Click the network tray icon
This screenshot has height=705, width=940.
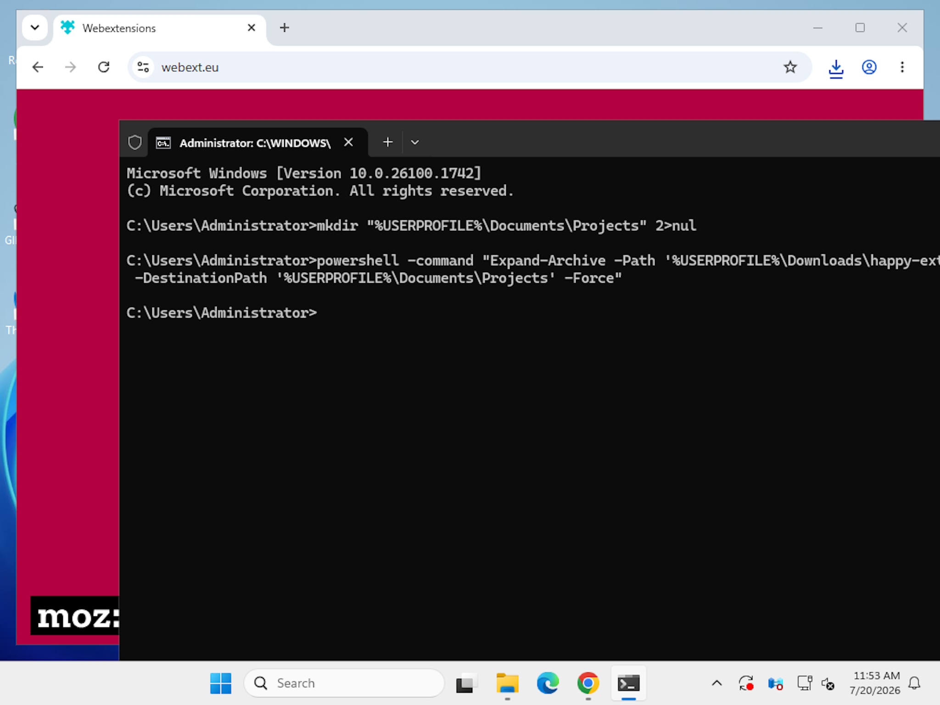coord(804,683)
